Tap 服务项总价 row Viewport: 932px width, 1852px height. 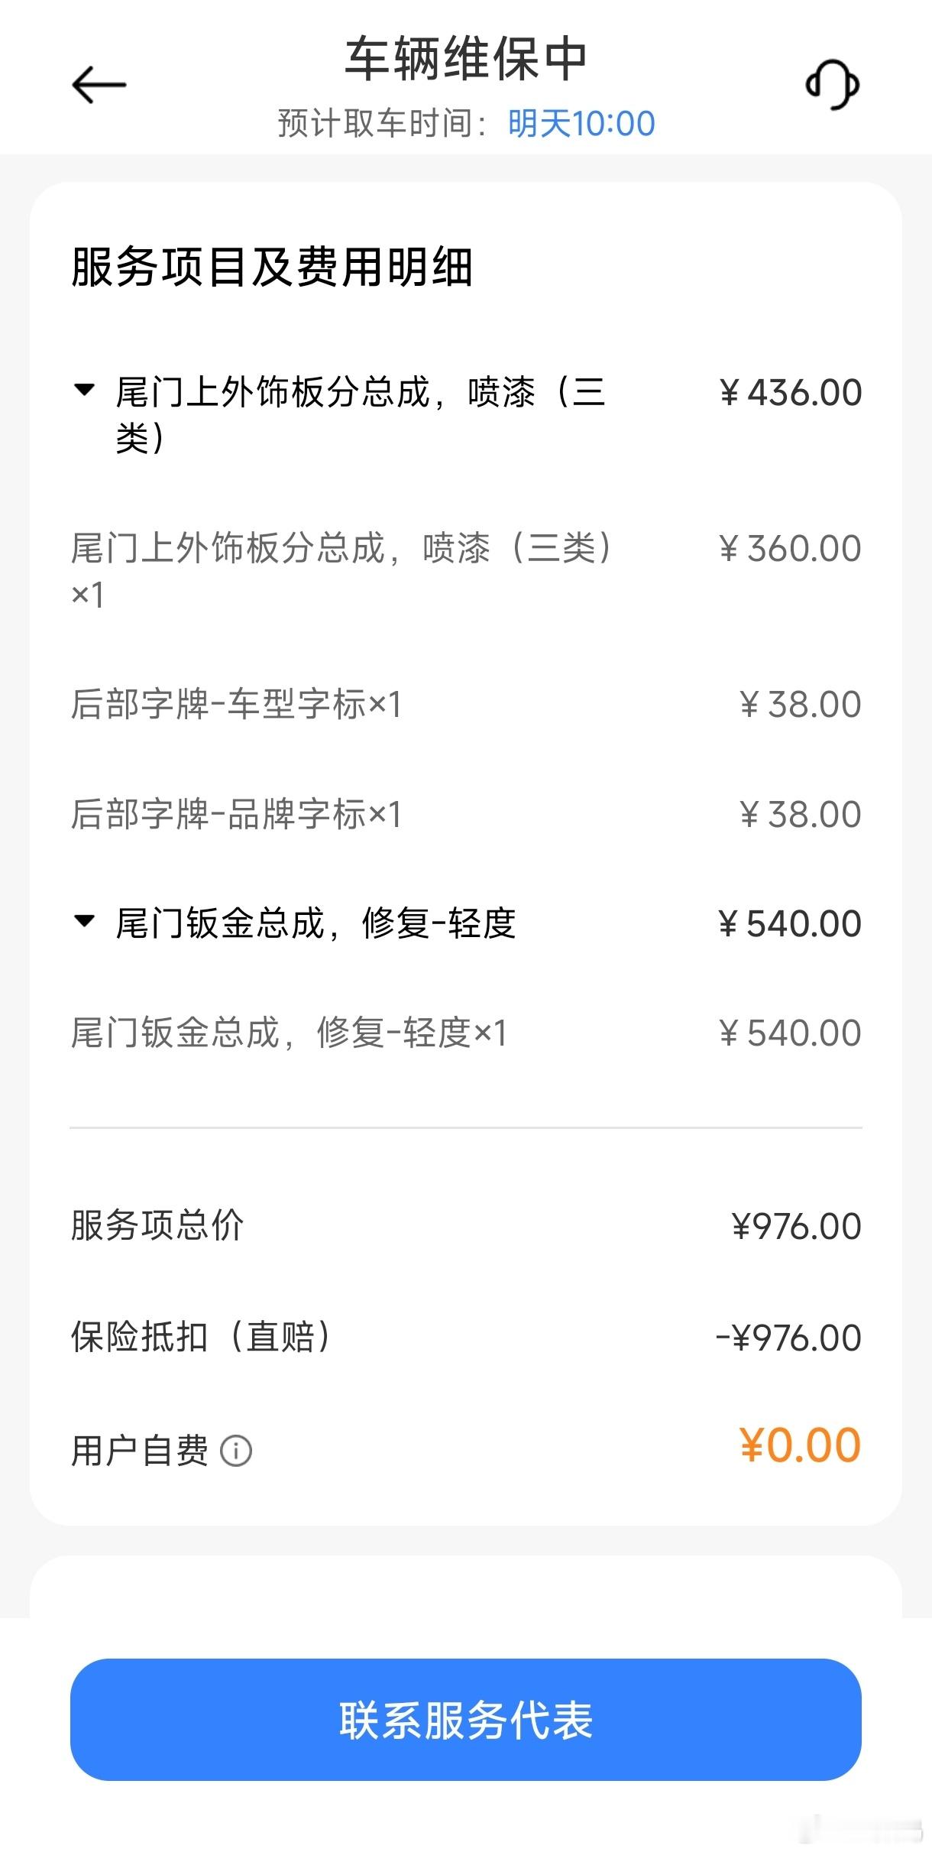coord(466,1225)
